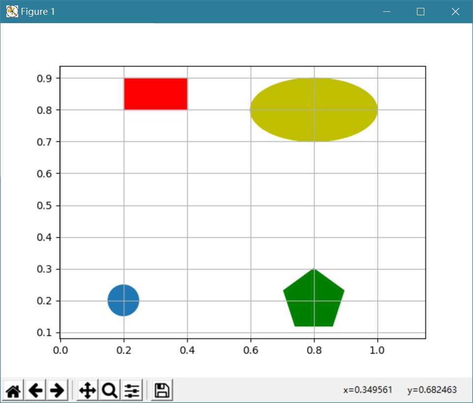Click the 0.7 y-axis tick label

[x=44, y=142]
